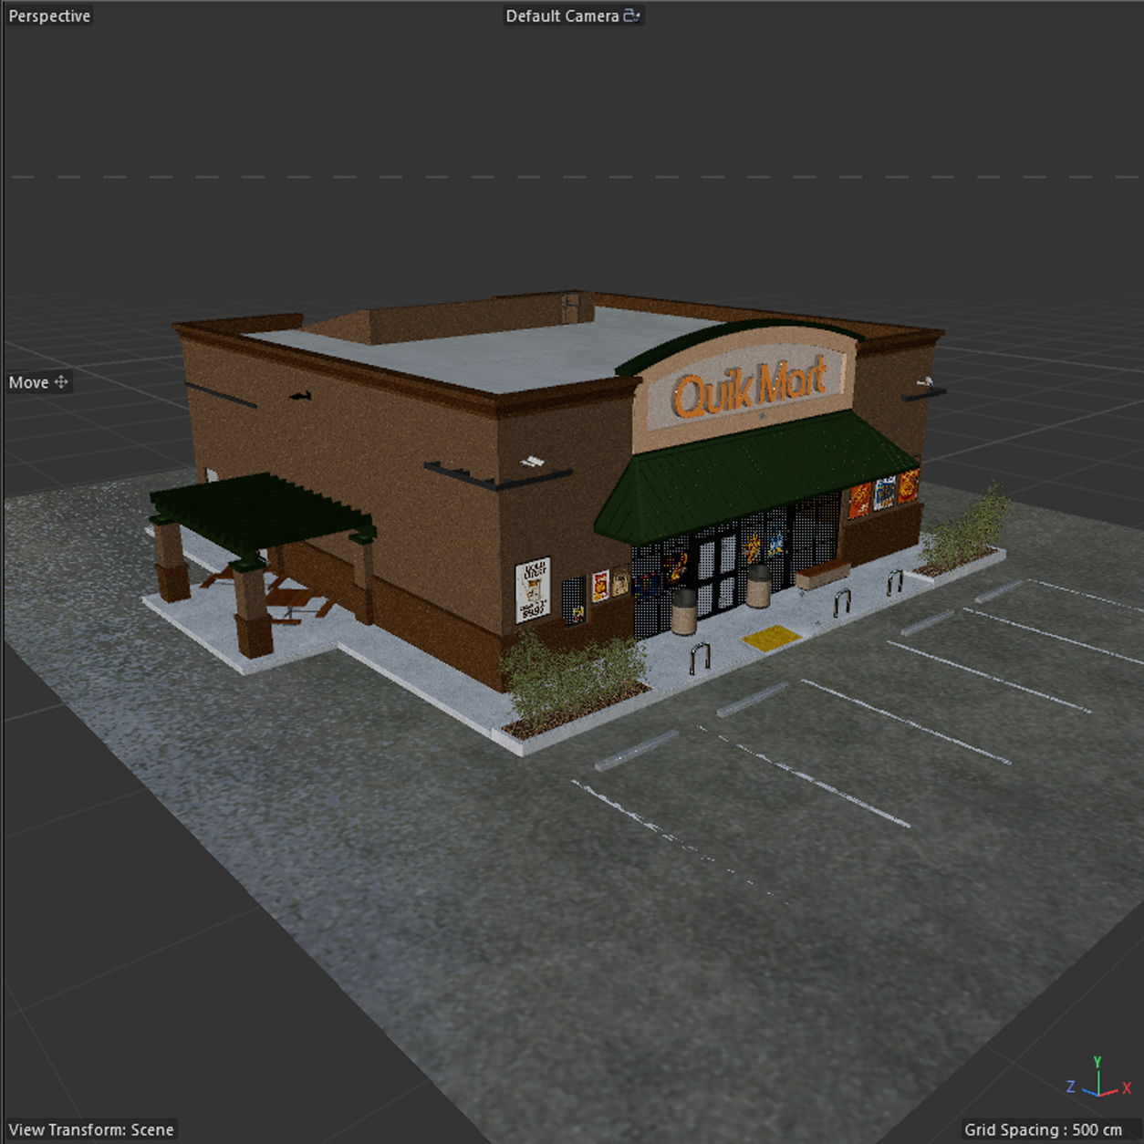Click the XYZ axis orientation gizmo

click(1098, 1078)
